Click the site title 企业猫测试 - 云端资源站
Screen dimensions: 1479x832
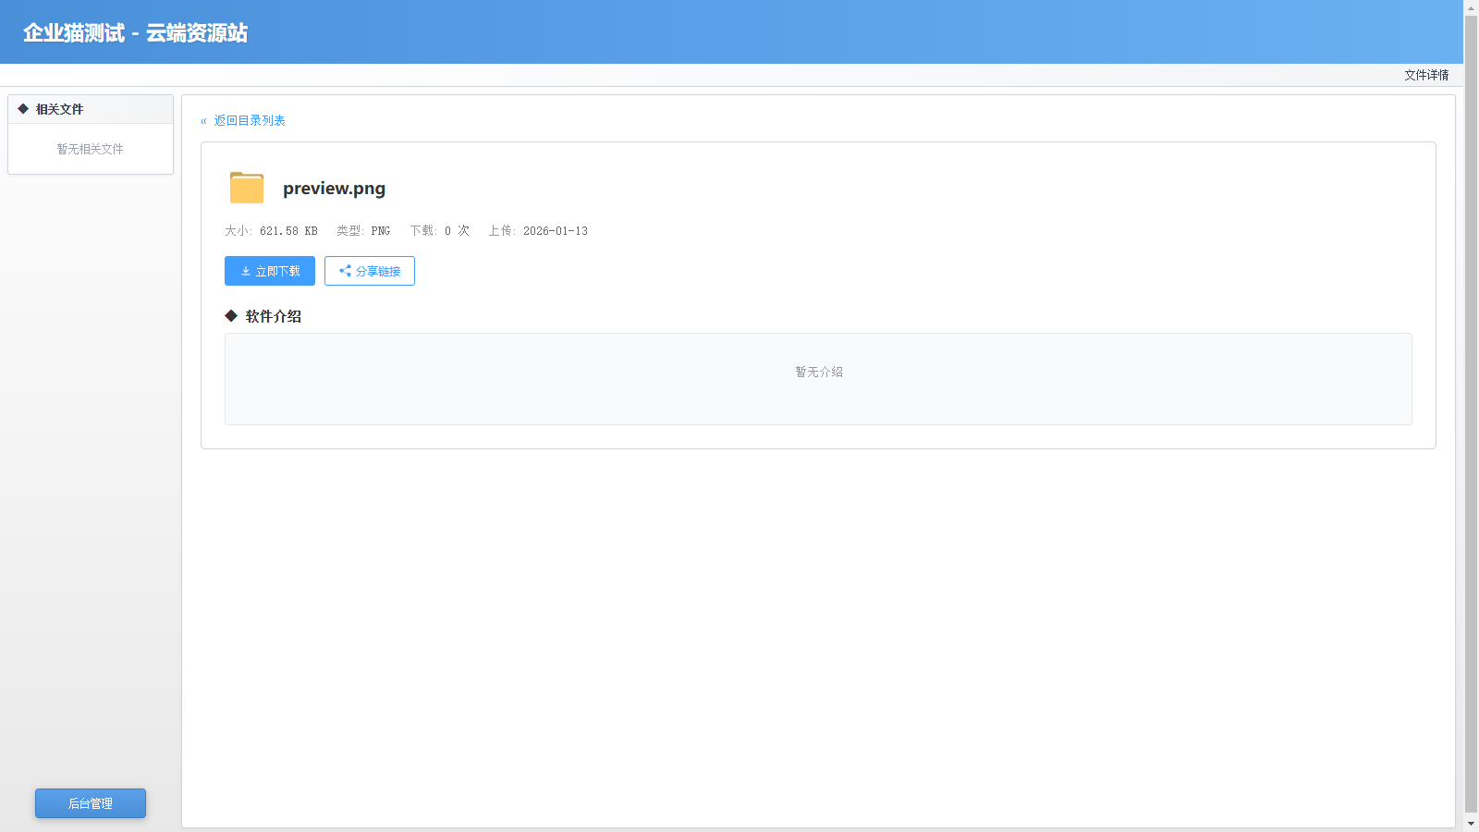pyautogui.click(x=135, y=33)
